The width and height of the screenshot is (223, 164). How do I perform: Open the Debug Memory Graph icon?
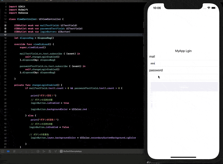(x=44, y=151)
